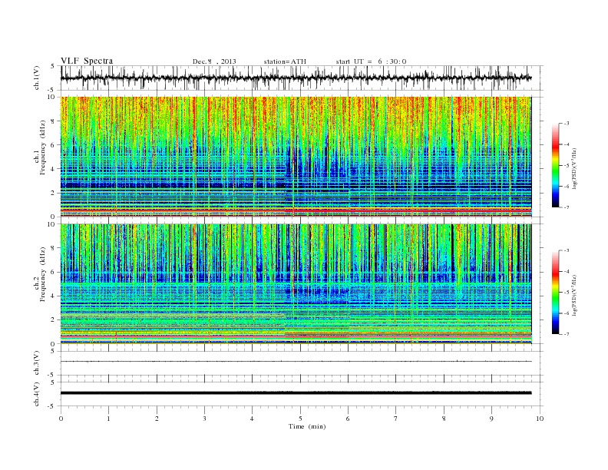Click the ch.1 spectrogram color scale bar
Screen dimensions: 608x470
pyautogui.click(x=555, y=165)
